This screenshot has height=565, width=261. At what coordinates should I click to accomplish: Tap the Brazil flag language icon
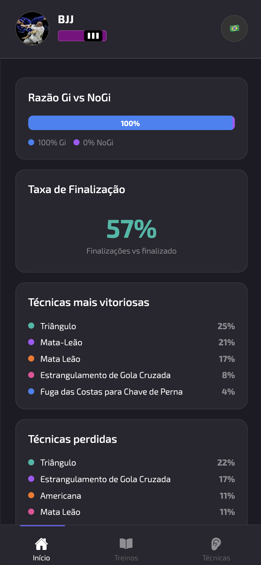[x=234, y=28]
